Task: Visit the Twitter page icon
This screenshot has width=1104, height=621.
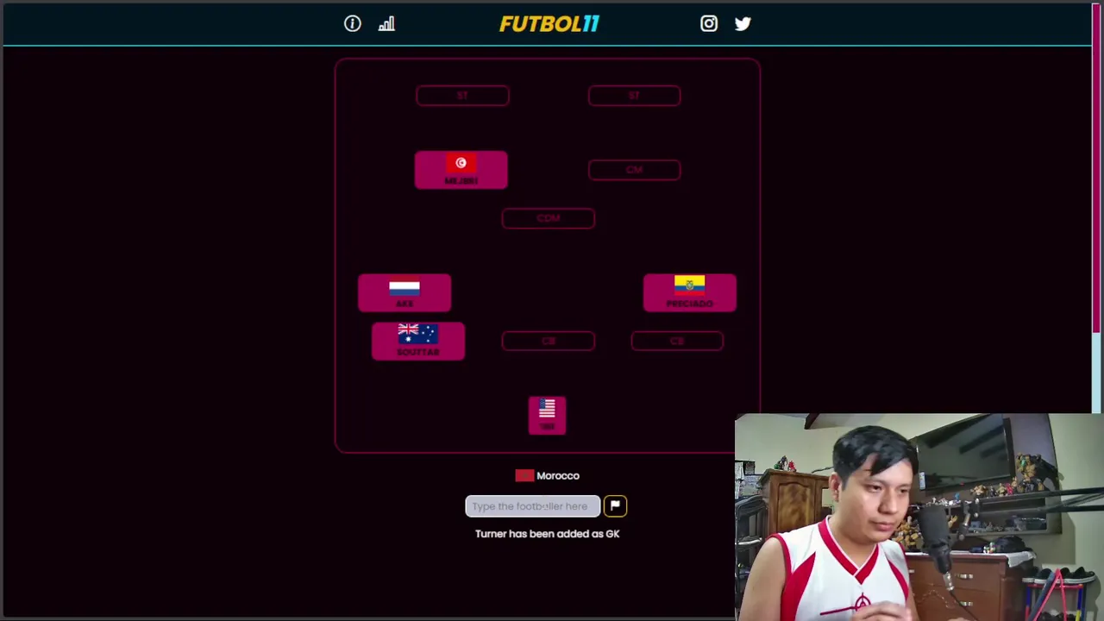Action: (743, 24)
